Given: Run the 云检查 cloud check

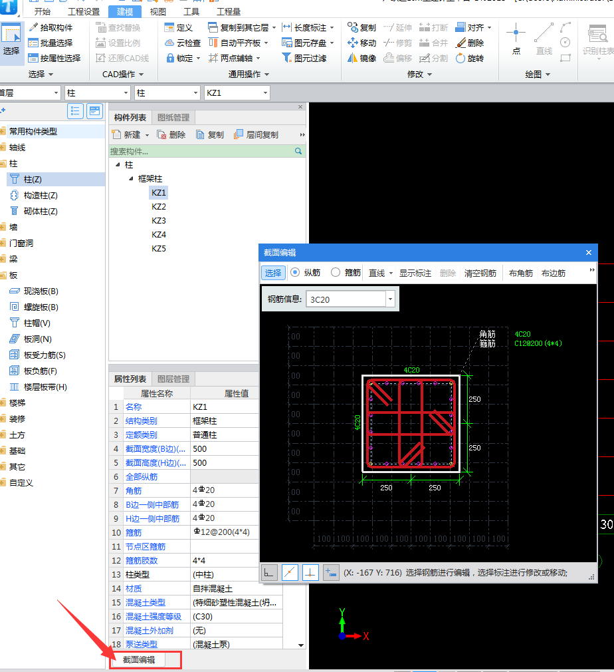Looking at the screenshot, I should (x=183, y=43).
